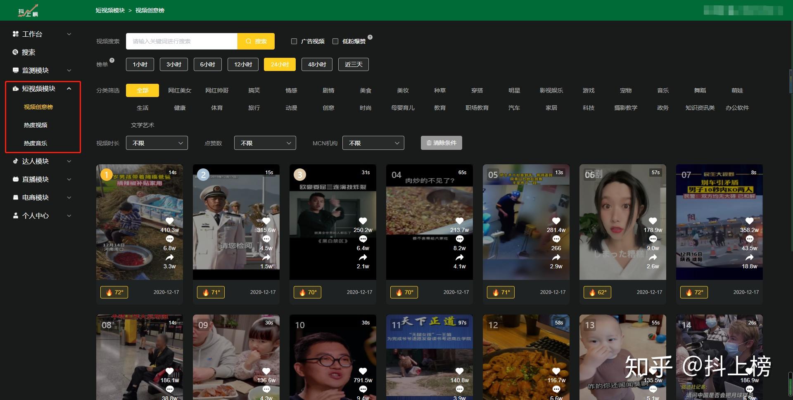Click the help icon next to 低粉爆赞
The width and height of the screenshot is (793, 400).
pyautogui.click(x=370, y=37)
